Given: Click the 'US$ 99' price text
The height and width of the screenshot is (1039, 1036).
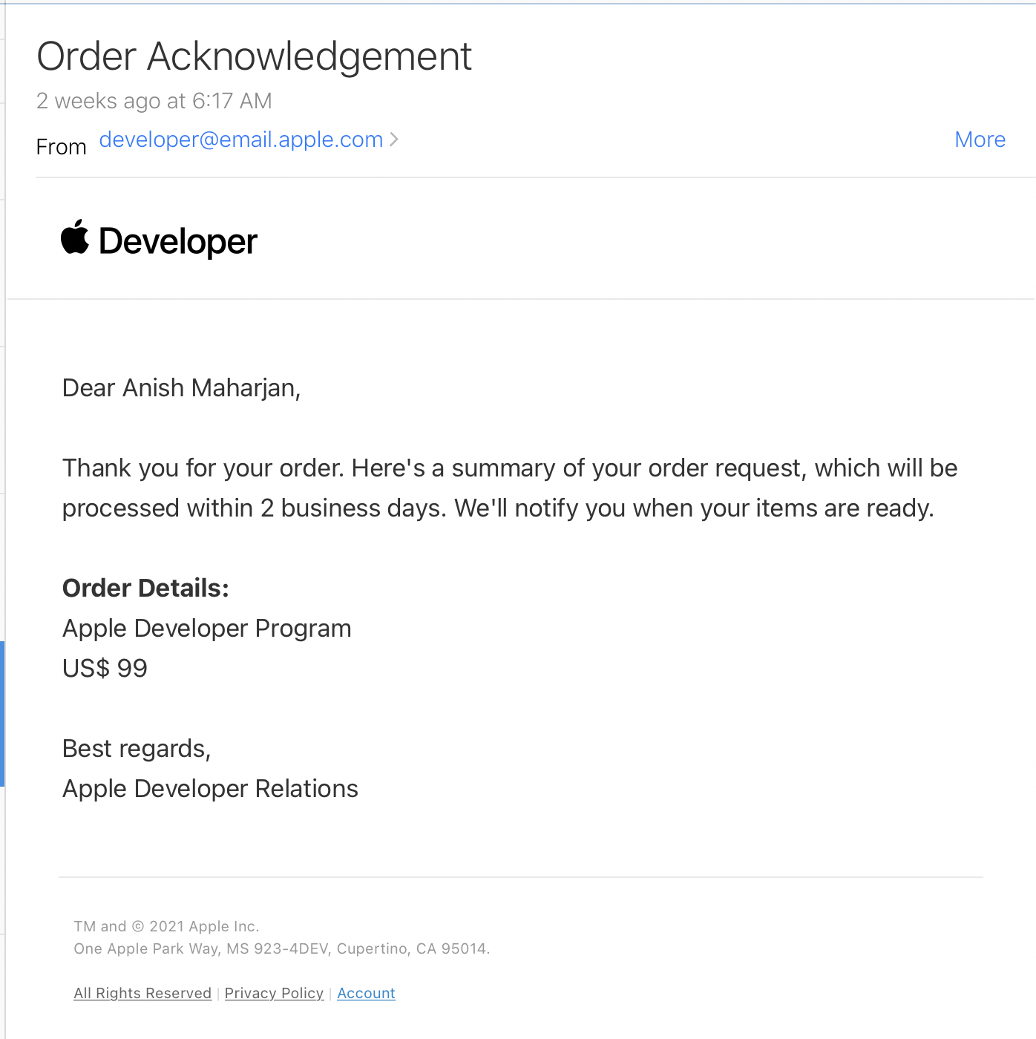Looking at the screenshot, I should click(105, 669).
